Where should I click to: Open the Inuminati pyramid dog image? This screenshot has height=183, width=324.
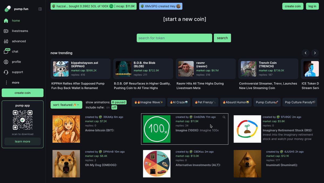tap(247, 164)
